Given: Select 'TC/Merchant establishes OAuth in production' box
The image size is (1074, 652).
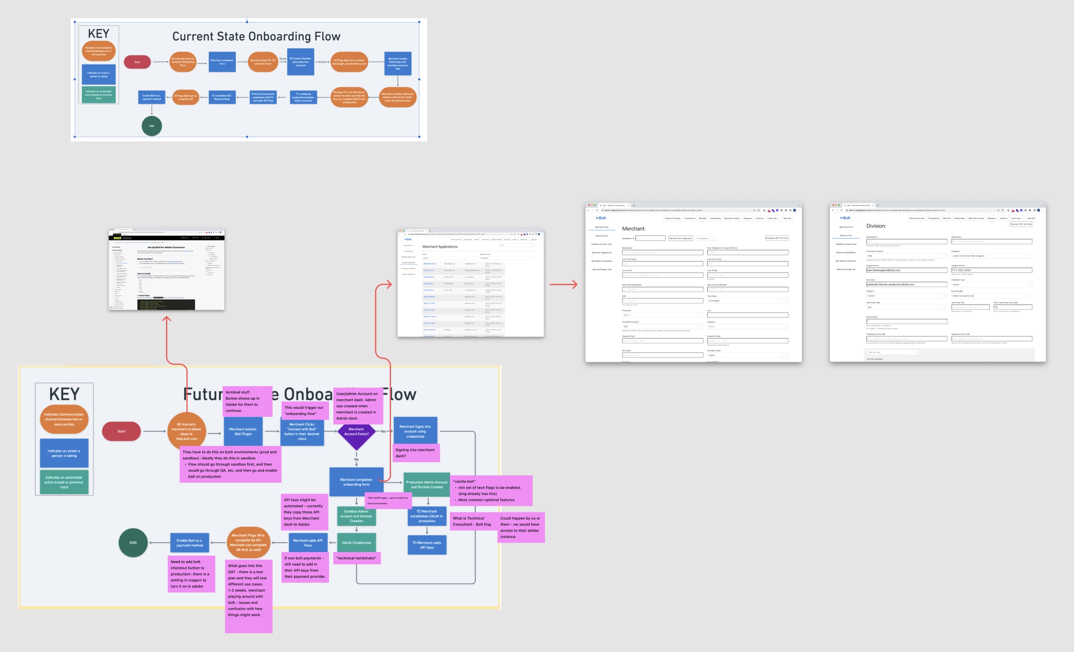Looking at the screenshot, I should (x=427, y=516).
